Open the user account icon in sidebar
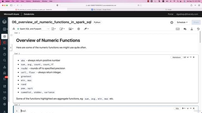The image size is (202, 113). click(4, 112)
